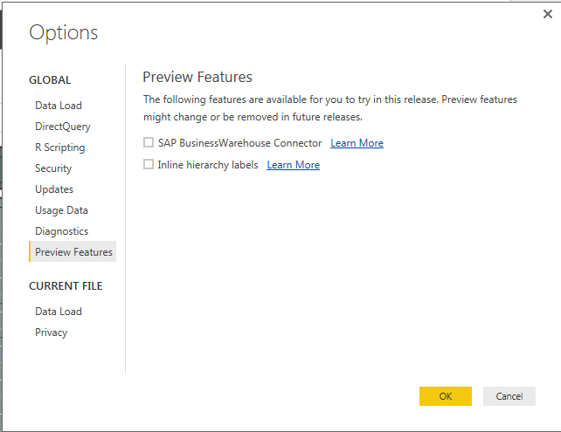The width and height of the screenshot is (561, 432).
Task: Click the SAP BusinessWarehouse Connector label
Action: [x=239, y=143]
